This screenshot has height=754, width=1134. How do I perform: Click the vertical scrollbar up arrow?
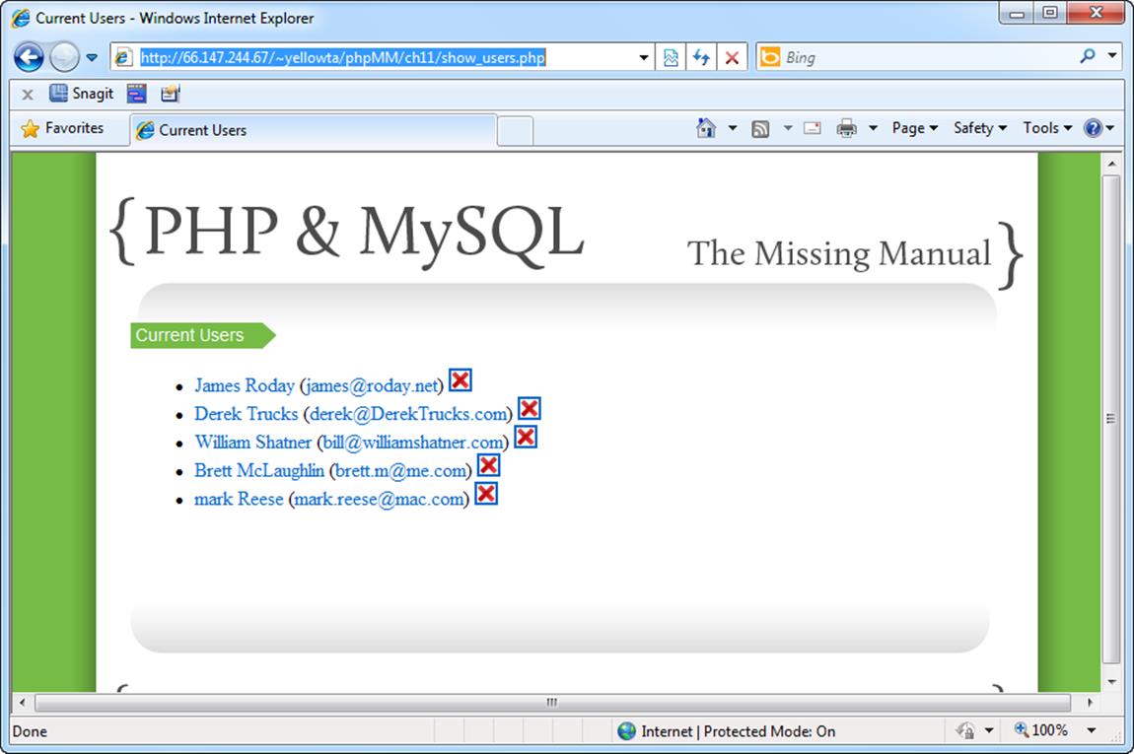coord(1111,164)
